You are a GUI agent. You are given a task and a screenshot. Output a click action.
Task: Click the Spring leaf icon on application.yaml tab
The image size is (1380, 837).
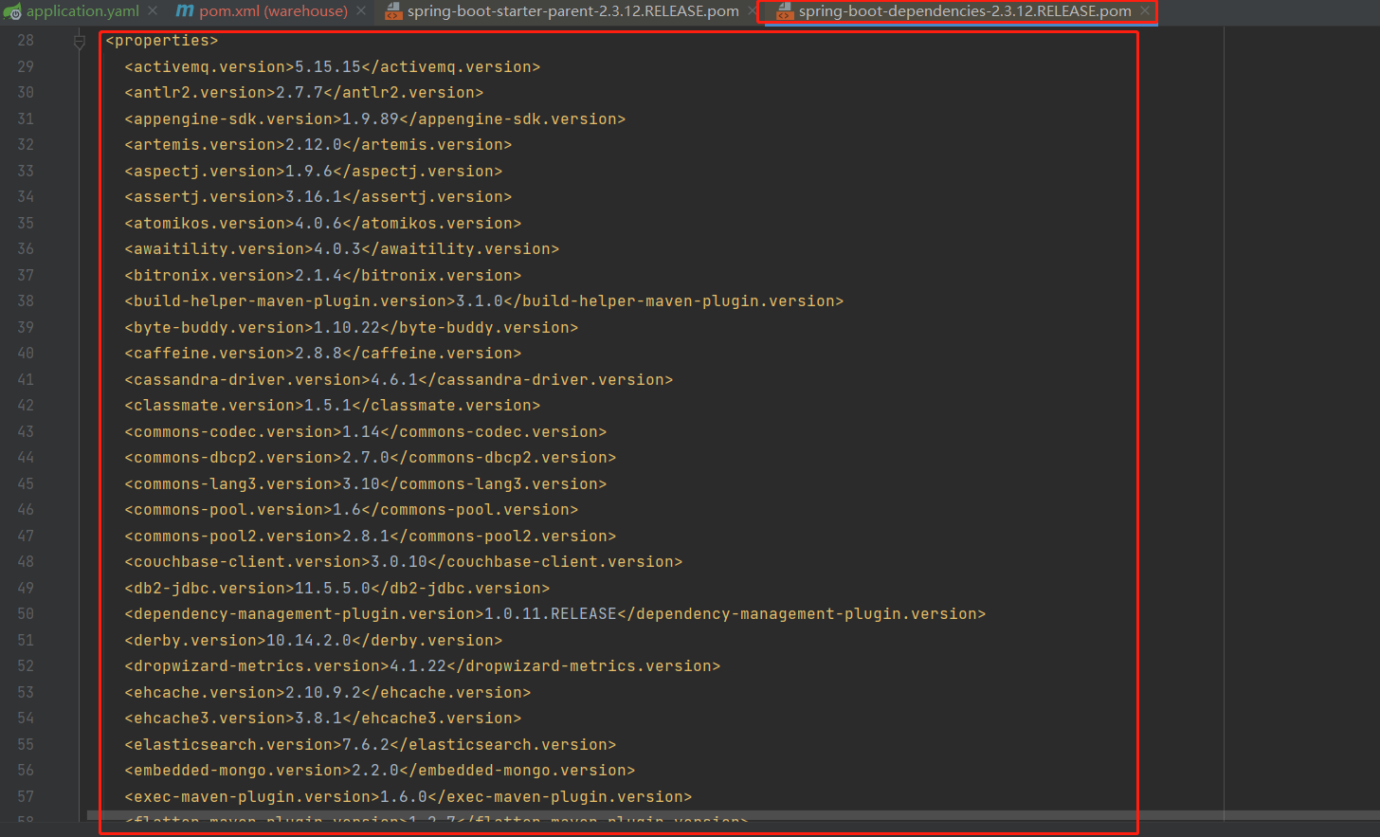click(x=12, y=11)
